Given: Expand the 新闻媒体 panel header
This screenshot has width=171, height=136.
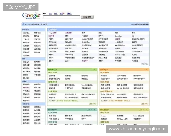Looking at the screenshot, I should coord(52,110).
